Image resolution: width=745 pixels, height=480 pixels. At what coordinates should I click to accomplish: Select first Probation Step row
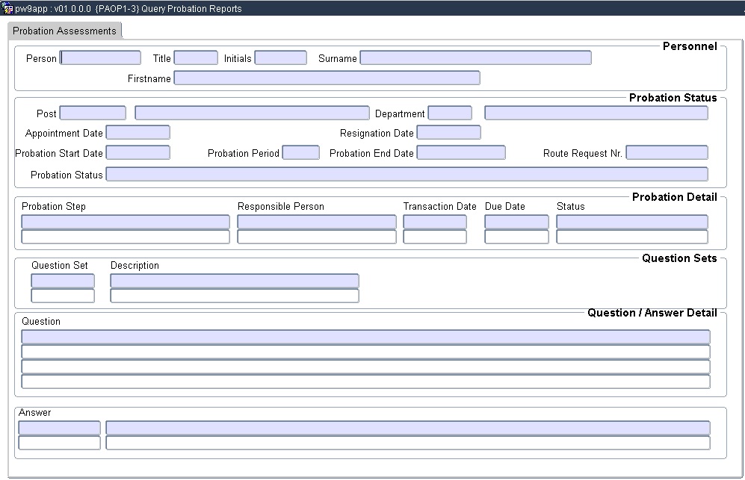coord(126,222)
